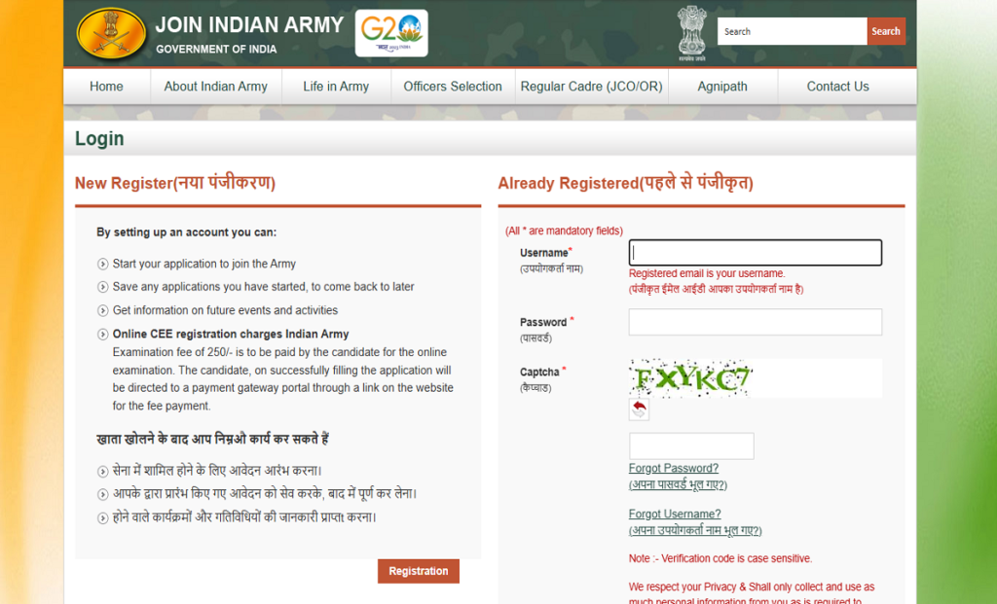Click 'Note :- Verification code is case sensitive.'
The image size is (997, 604).
pos(720,558)
